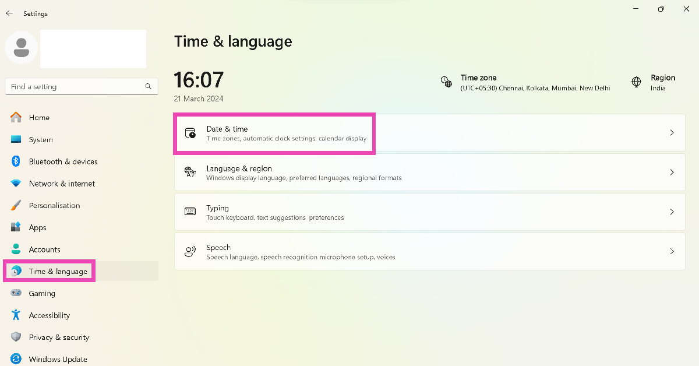Click the Personalisation paintbrush icon

[x=16, y=206]
